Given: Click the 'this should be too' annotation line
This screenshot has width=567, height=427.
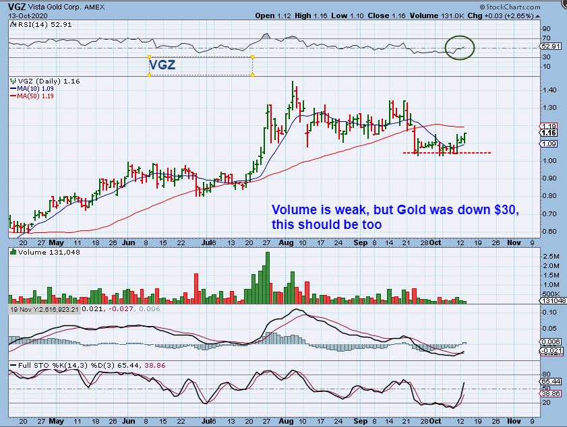Looking at the screenshot, I should click(327, 225).
